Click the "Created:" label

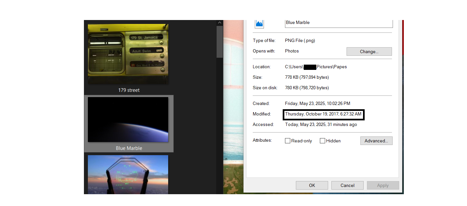pyautogui.click(x=261, y=104)
